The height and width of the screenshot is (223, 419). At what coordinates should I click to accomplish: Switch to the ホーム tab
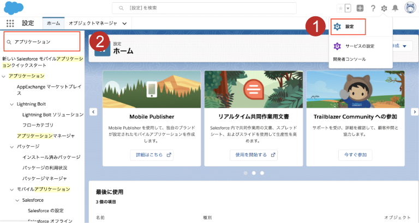(x=53, y=23)
